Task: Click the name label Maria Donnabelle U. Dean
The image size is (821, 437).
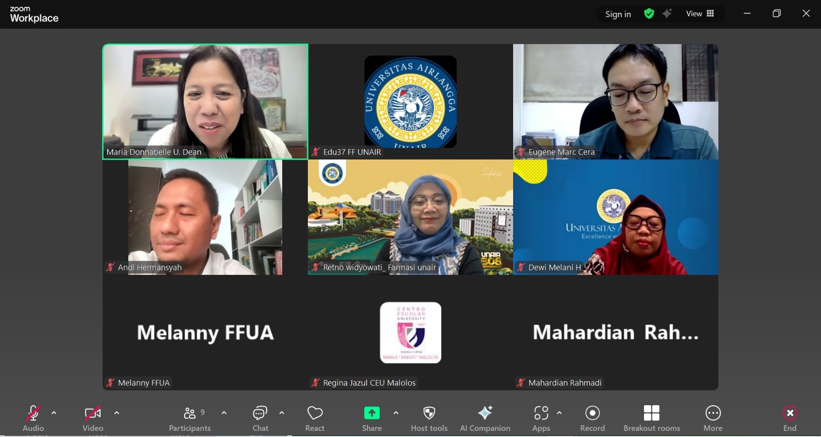Action: pyautogui.click(x=154, y=152)
